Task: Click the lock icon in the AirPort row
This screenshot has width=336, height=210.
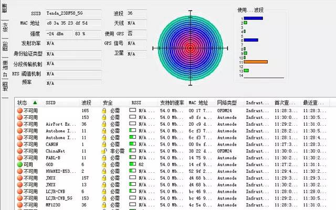Action: click(x=104, y=124)
